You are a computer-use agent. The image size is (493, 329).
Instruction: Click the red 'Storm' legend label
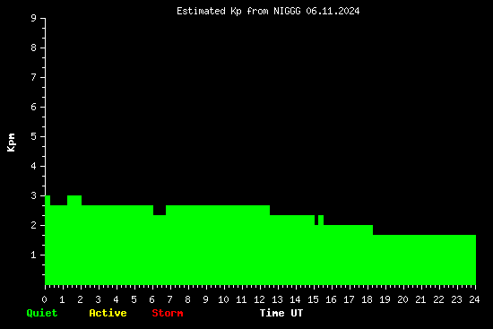click(168, 313)
